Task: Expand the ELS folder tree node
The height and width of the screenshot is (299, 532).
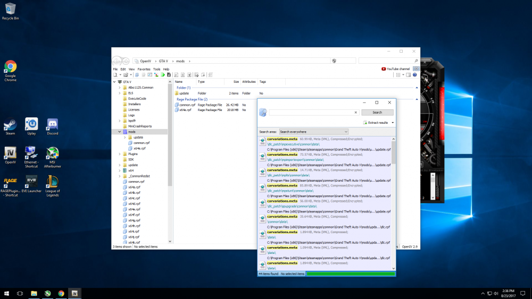Action: pyautogui.click(x=119, y=93)
